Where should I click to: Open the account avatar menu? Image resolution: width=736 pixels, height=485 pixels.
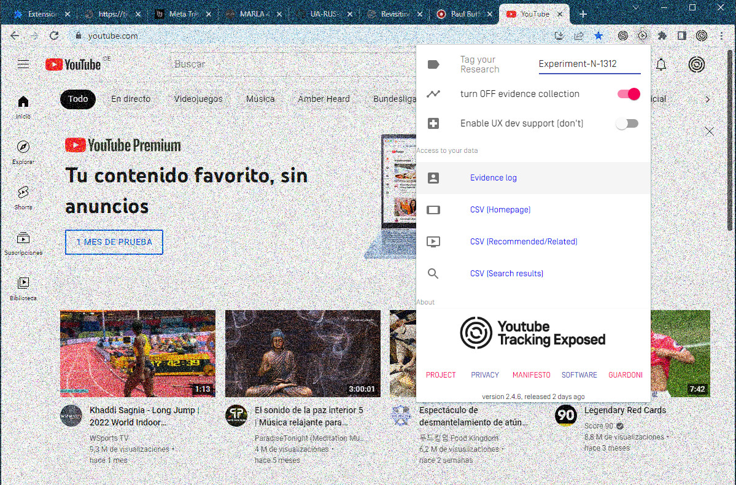[x=697, y=64]
